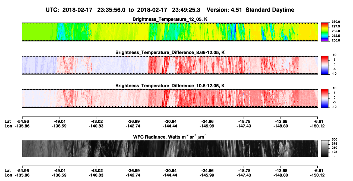Click the '250' label on the WFC color bar
The image size is (353, 181).
pos(335,148)
